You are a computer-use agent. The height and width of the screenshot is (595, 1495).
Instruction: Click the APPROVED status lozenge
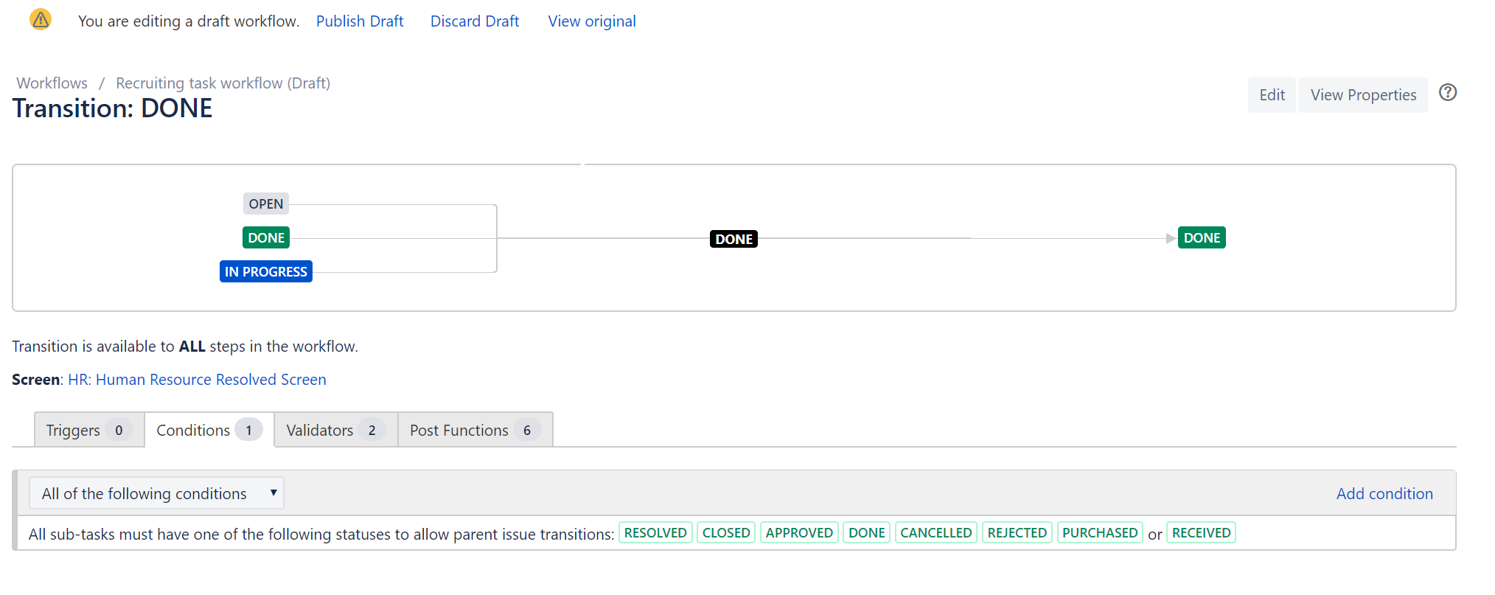(x=799, y=532)
